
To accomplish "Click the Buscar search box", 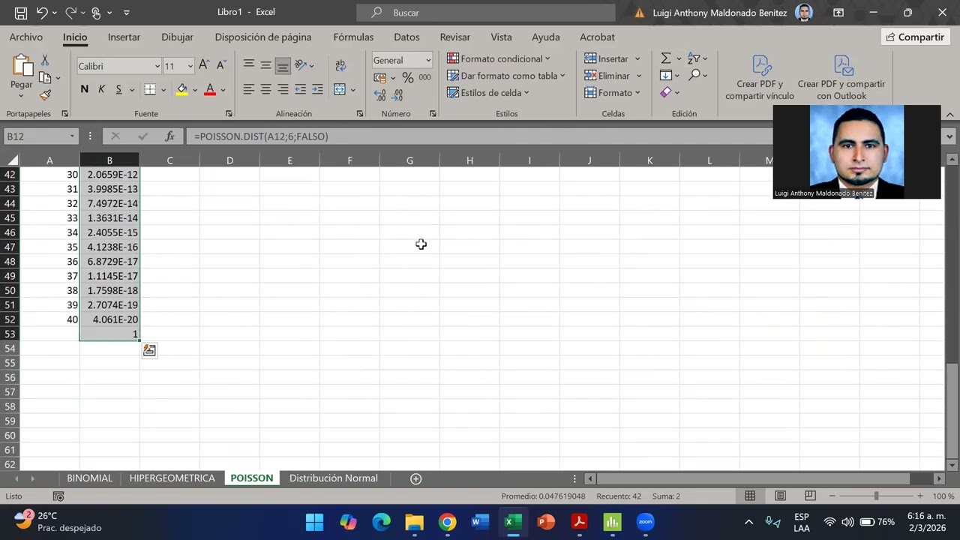I will point(485,13).
